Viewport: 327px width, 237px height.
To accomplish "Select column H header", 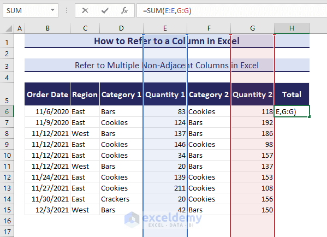I will 292,28.
